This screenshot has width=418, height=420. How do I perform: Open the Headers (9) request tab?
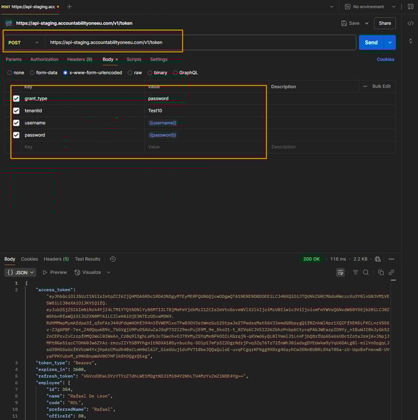coord(80,60)
